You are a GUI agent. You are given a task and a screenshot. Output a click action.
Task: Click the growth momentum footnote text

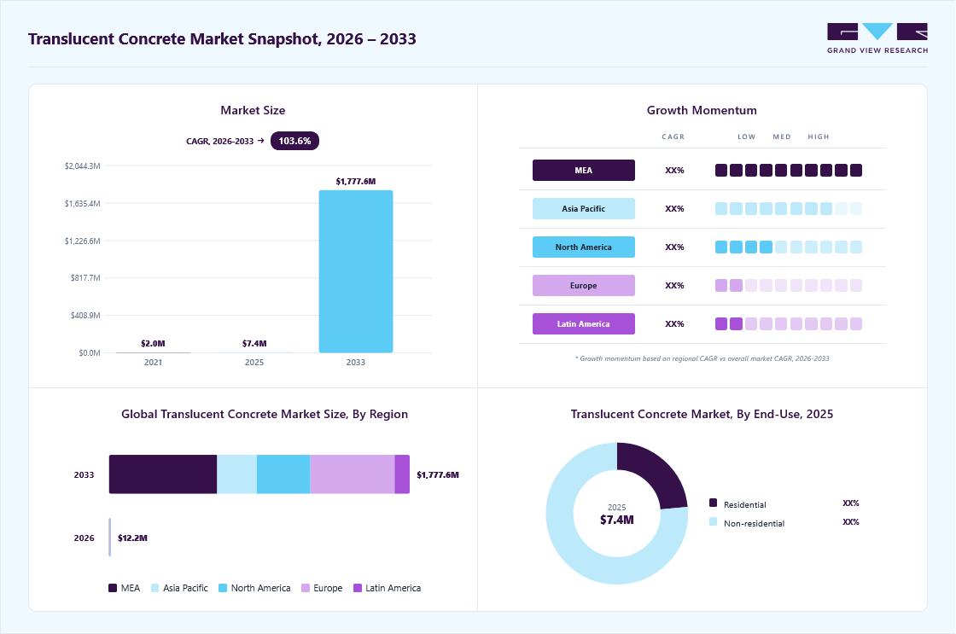tap(702, 358)
